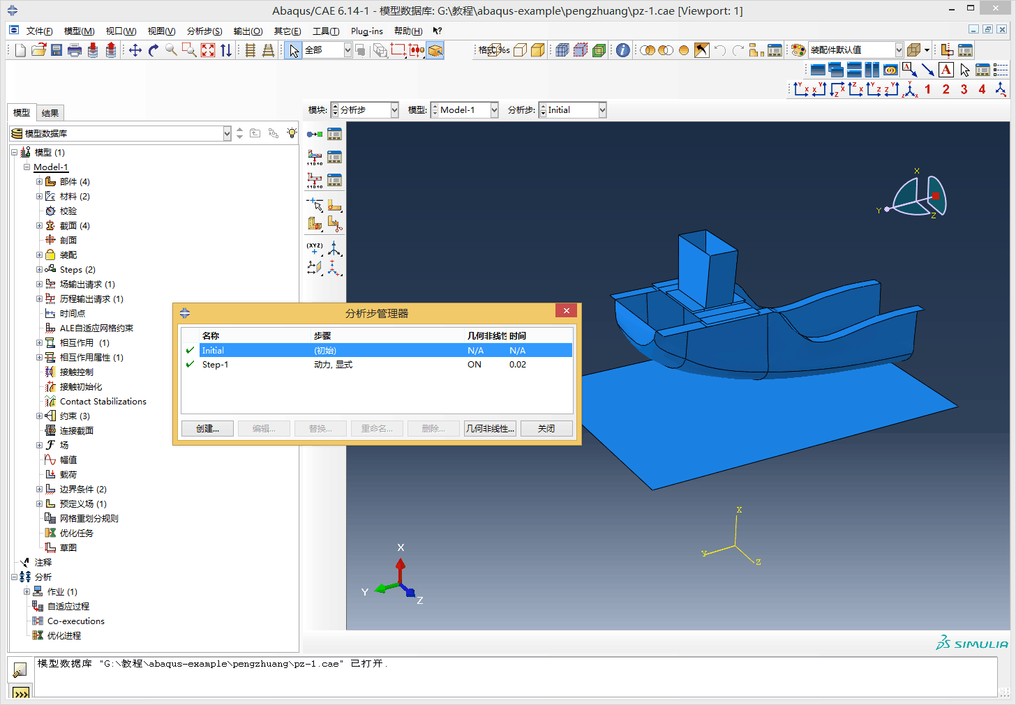Toggle the lightbulb filter in model tree
This screenshot has height=705, width=1016.
[292, 133]
